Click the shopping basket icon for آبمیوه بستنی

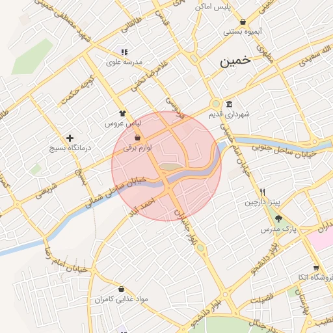click(243, 22)
